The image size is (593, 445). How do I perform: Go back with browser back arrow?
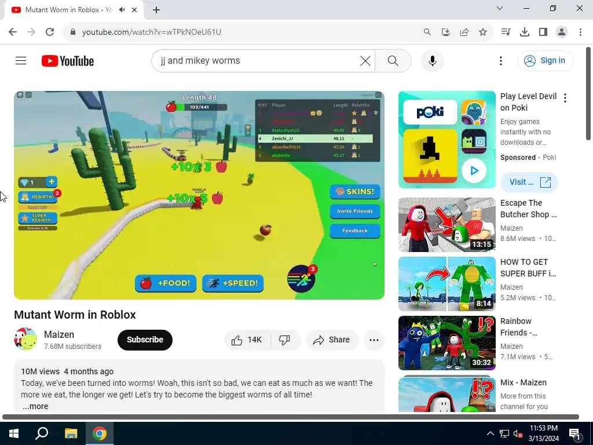13,32
